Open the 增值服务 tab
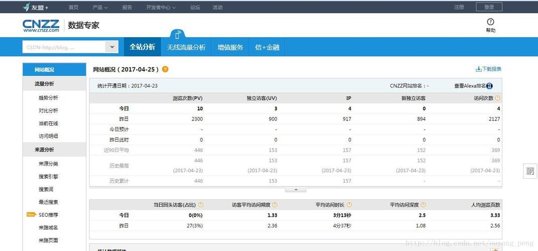Screen dimensions: 538x251 click(x=230, y=47)
